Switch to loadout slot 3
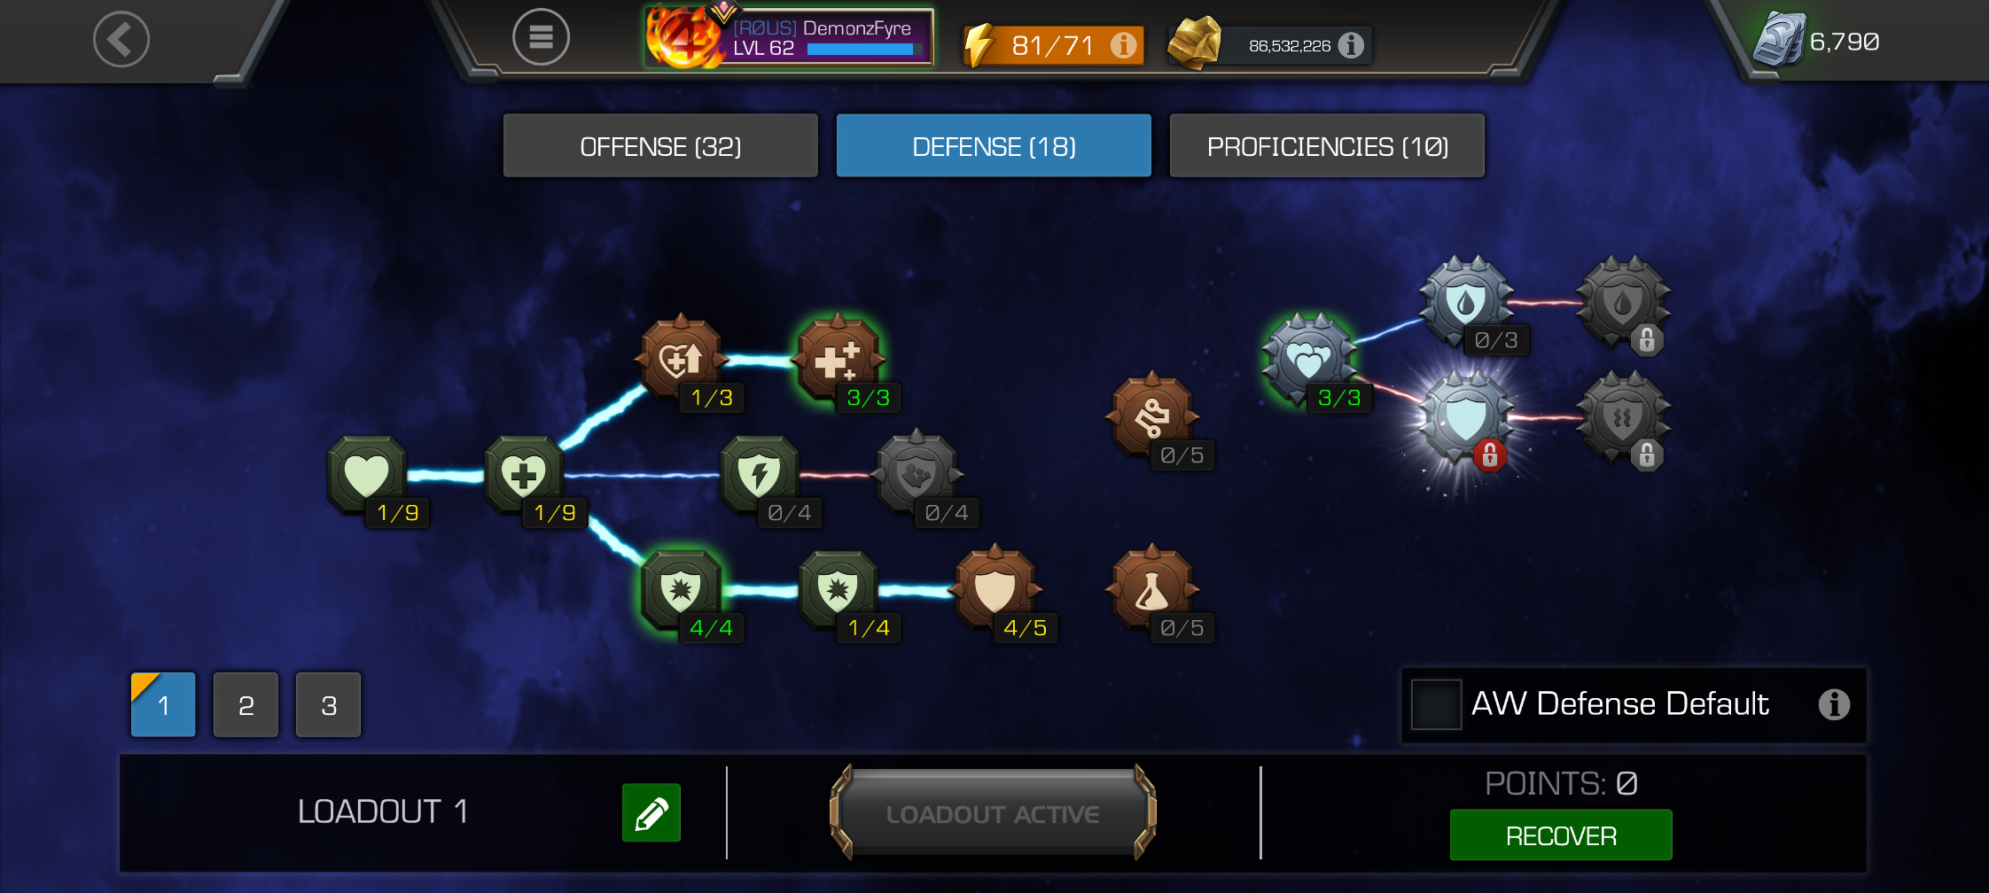Screen dimensions: 1989x893 tap(328, 705)
